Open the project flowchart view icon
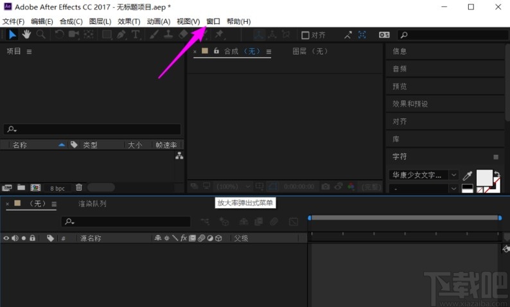 (179, 156)
